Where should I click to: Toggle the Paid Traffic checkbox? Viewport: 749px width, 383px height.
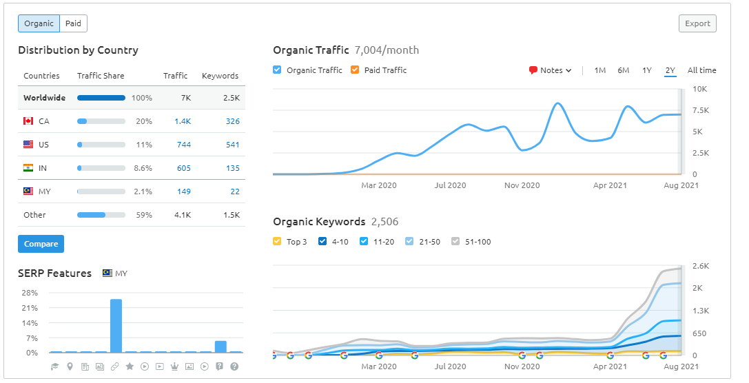[x=355, y=70]
